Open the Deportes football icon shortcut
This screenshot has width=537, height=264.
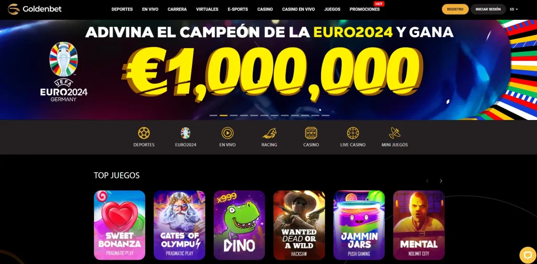point(144,133)
